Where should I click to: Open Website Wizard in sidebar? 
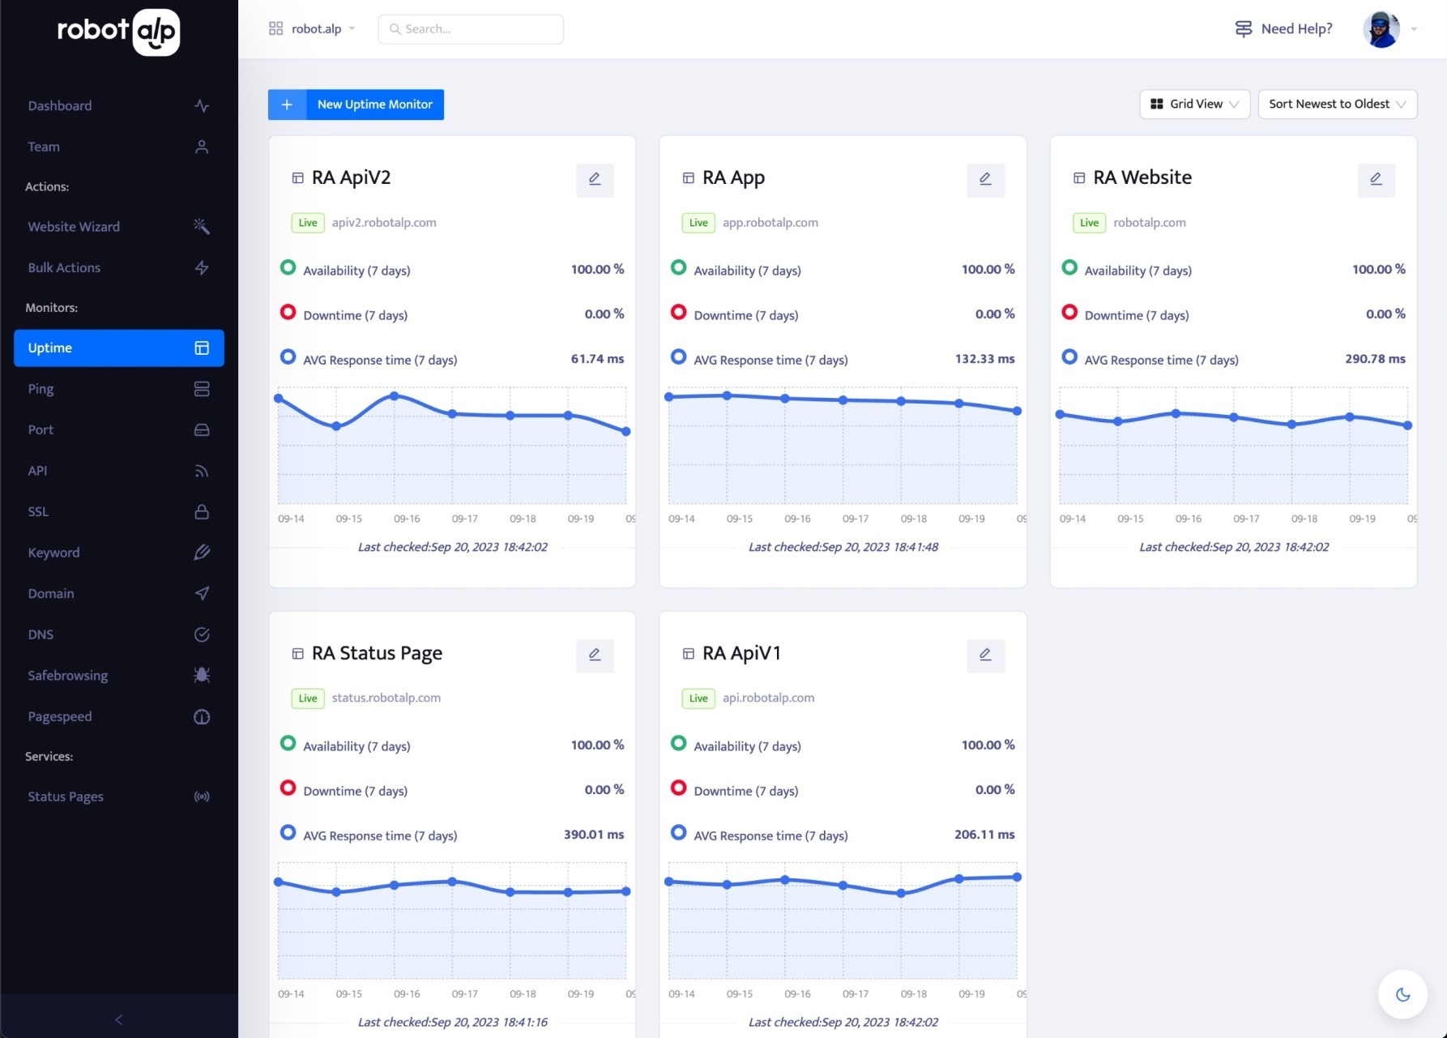tap(119, 227)
